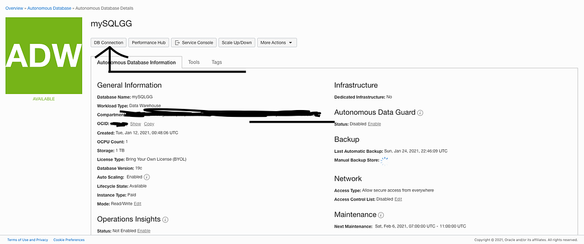
Task: Click the Created date Tue, Jan 12, 2021
Action: tap(147, 133)
